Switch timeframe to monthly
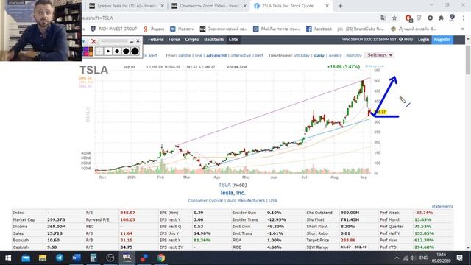The height and width of the screenshot is (265, 471). [354, 56]
